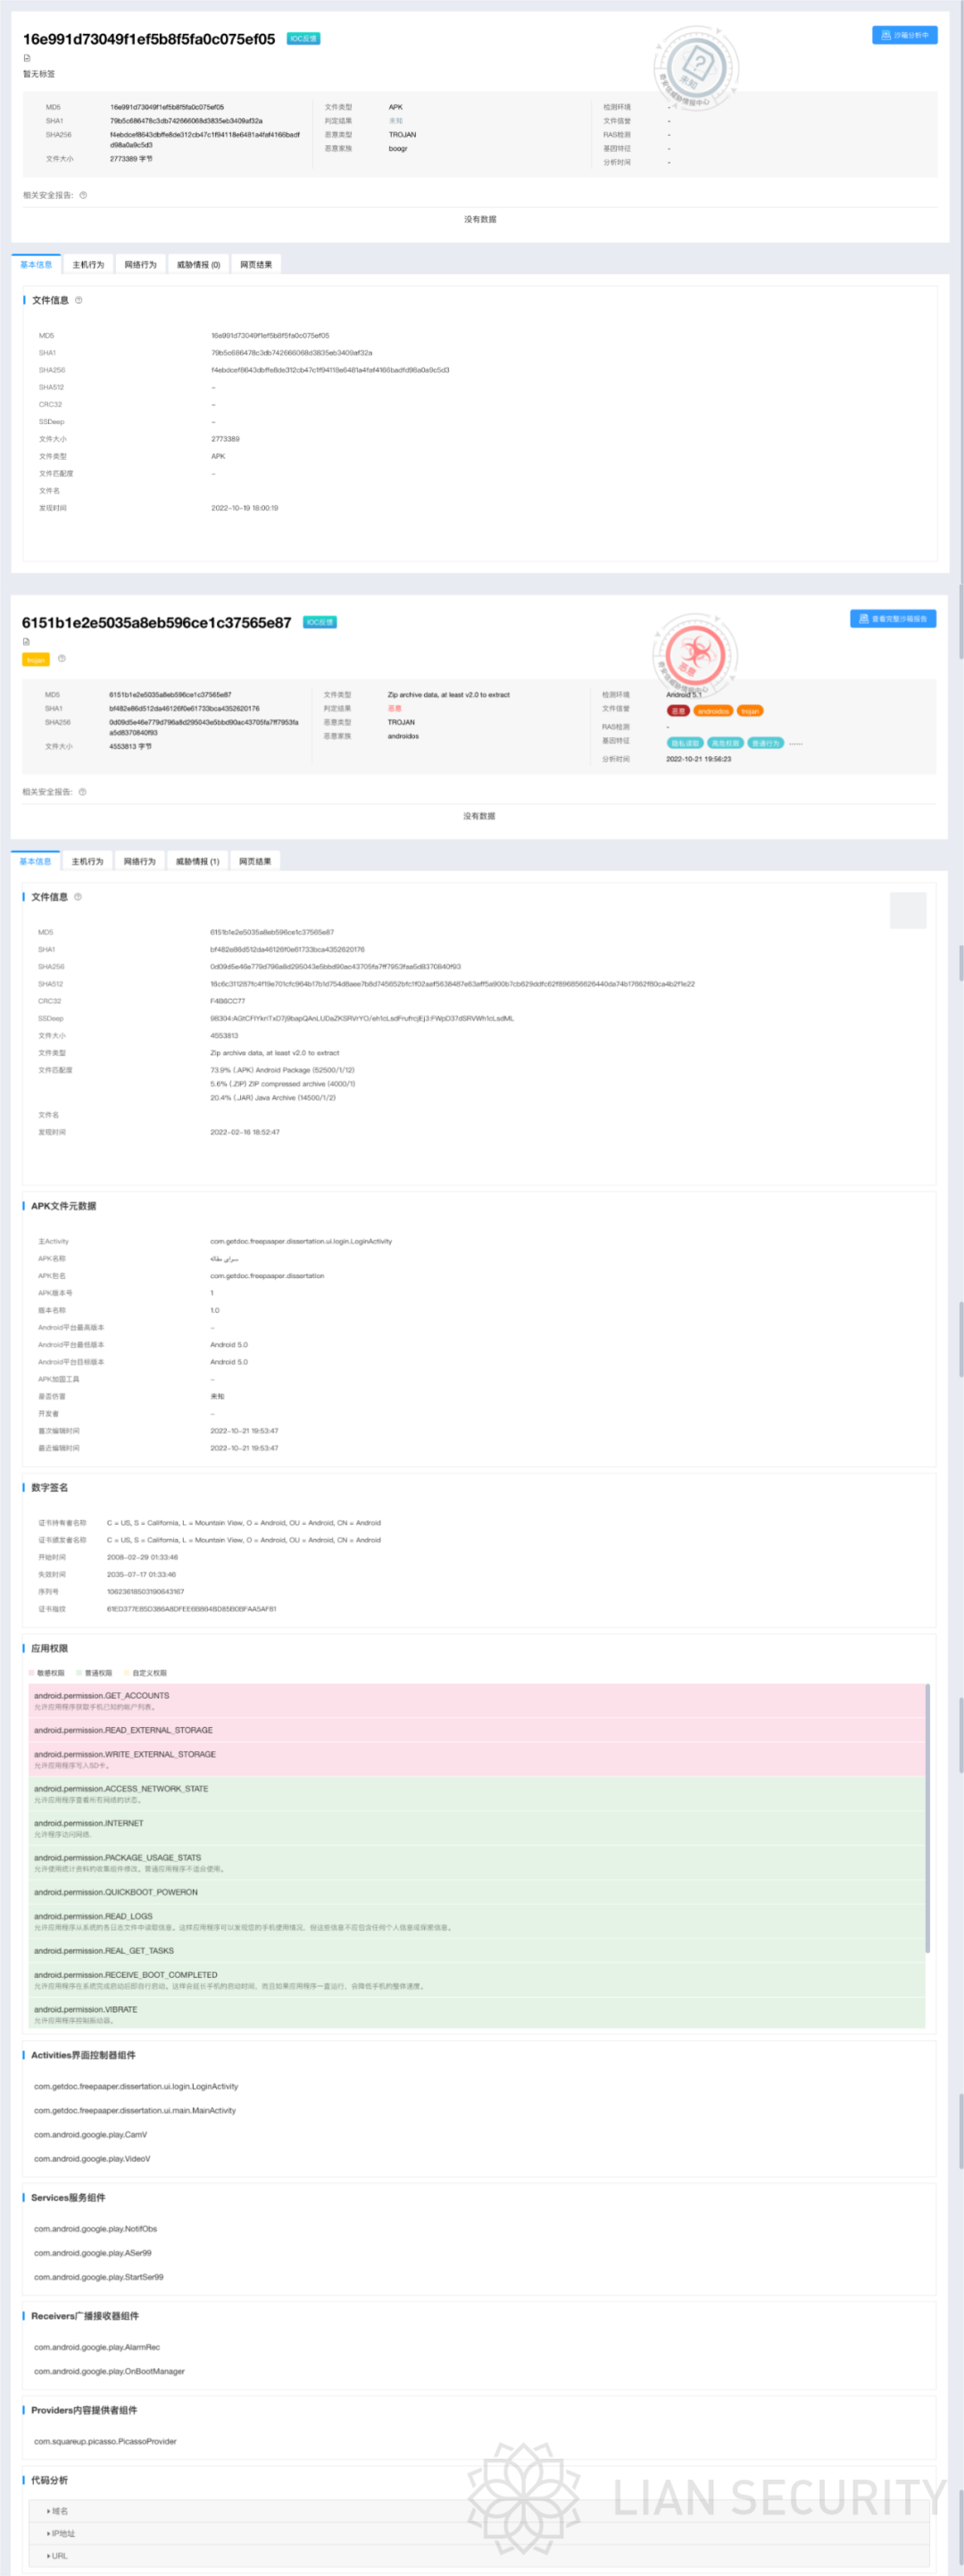Click the orange trojan reputation tag

750,711
